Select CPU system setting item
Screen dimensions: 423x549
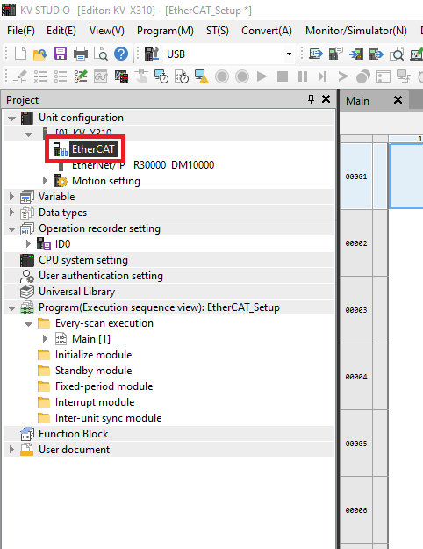coord(83,260)
